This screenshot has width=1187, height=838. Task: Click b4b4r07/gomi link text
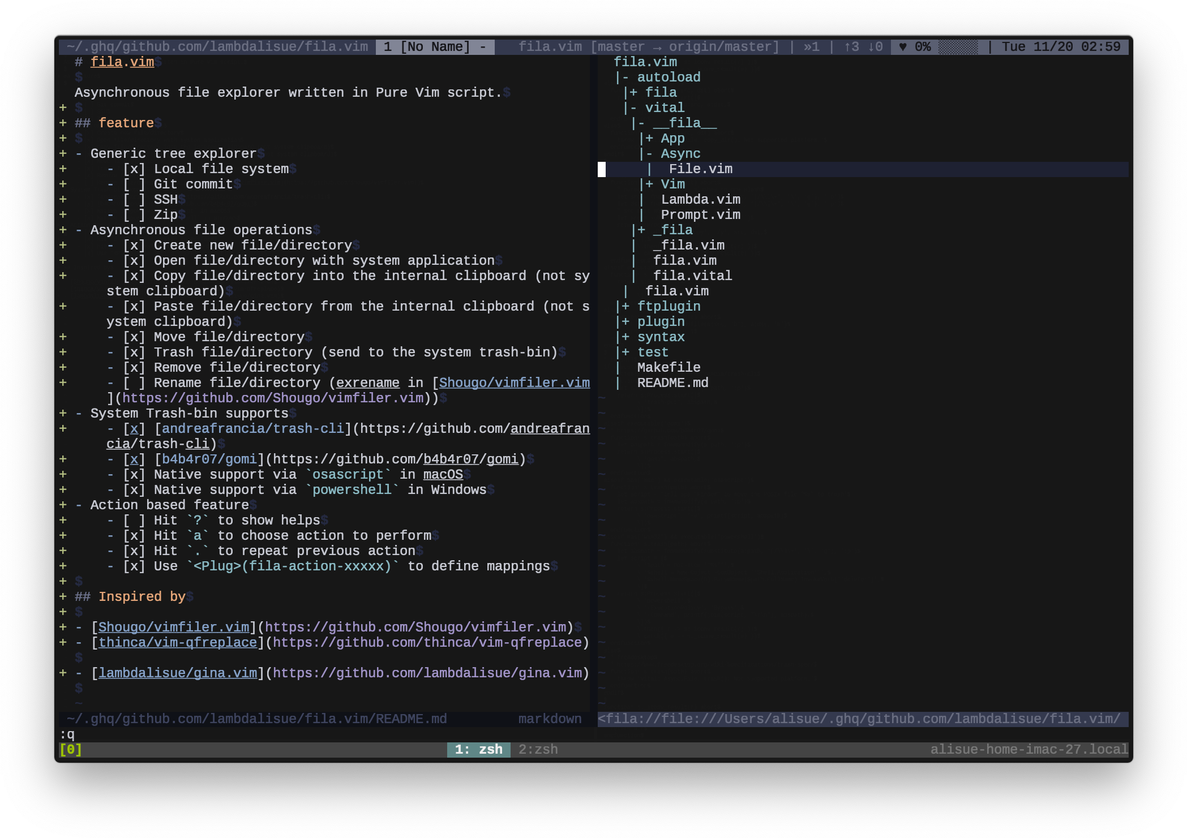[209, 459]
